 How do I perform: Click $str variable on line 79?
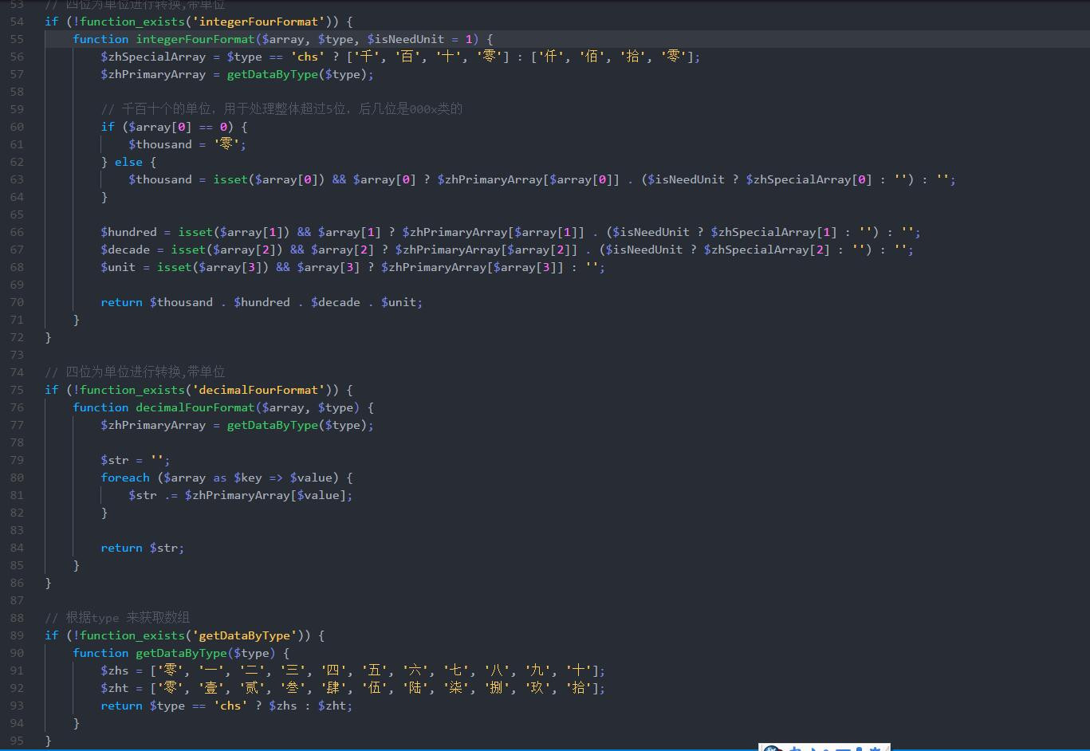pyautogui.click(x=115, y=460)
